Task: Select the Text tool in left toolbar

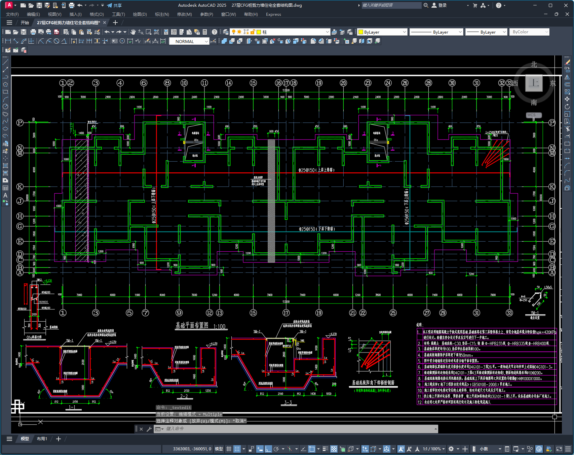Action: pos(5,195)
